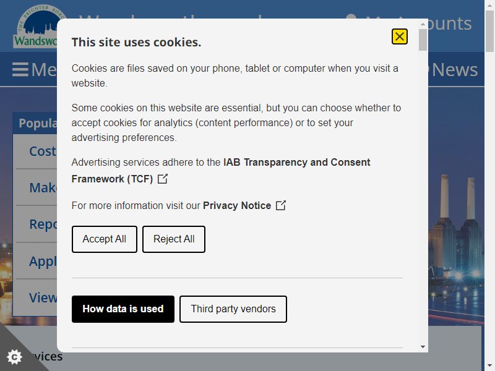Click the page vertical scrollbar thumb
This screenshot has width=495, height=371.
coord(489,30)
